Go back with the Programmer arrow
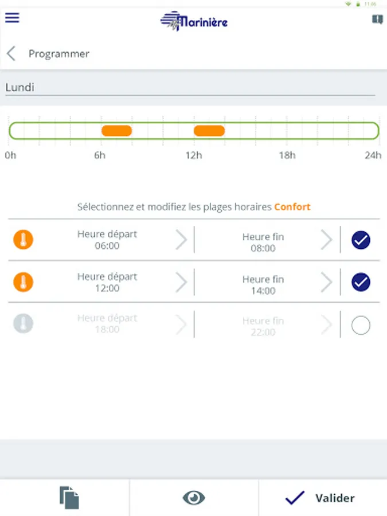Image resolution: width=387 pixels, height=516 pixels. [11, 54]
